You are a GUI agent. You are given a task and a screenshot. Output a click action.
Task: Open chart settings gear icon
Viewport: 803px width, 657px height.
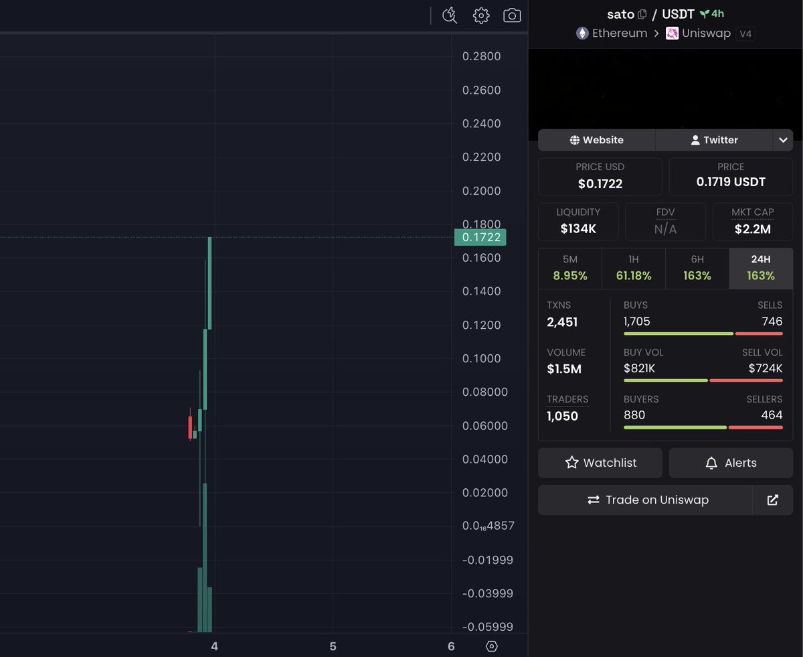point(481,15)
